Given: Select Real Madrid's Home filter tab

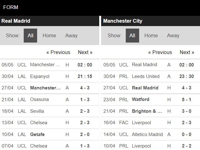Looking at the screenshot, I should (49, 35).
